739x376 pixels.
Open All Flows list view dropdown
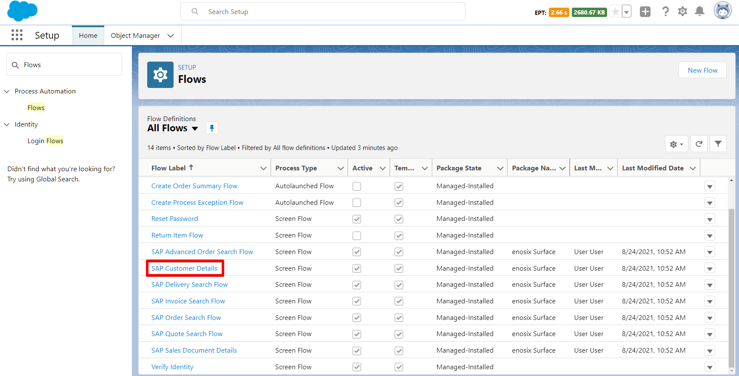click(x=195, y=128)
